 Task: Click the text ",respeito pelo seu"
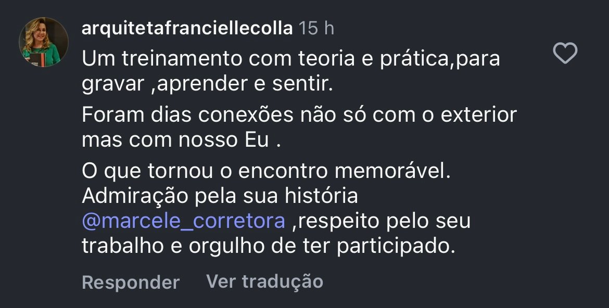point(381,221)
